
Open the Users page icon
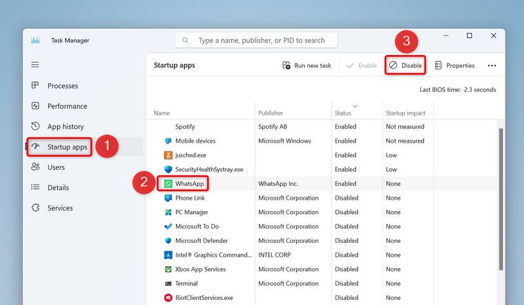click(35, 167)
